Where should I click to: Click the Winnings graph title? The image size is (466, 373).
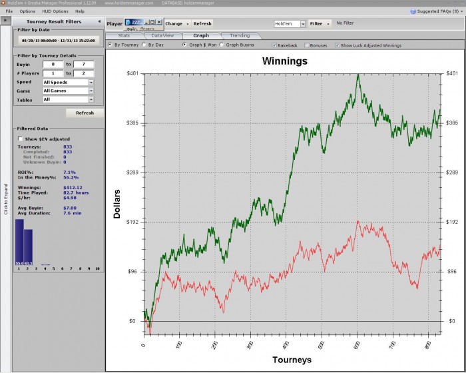285,61
